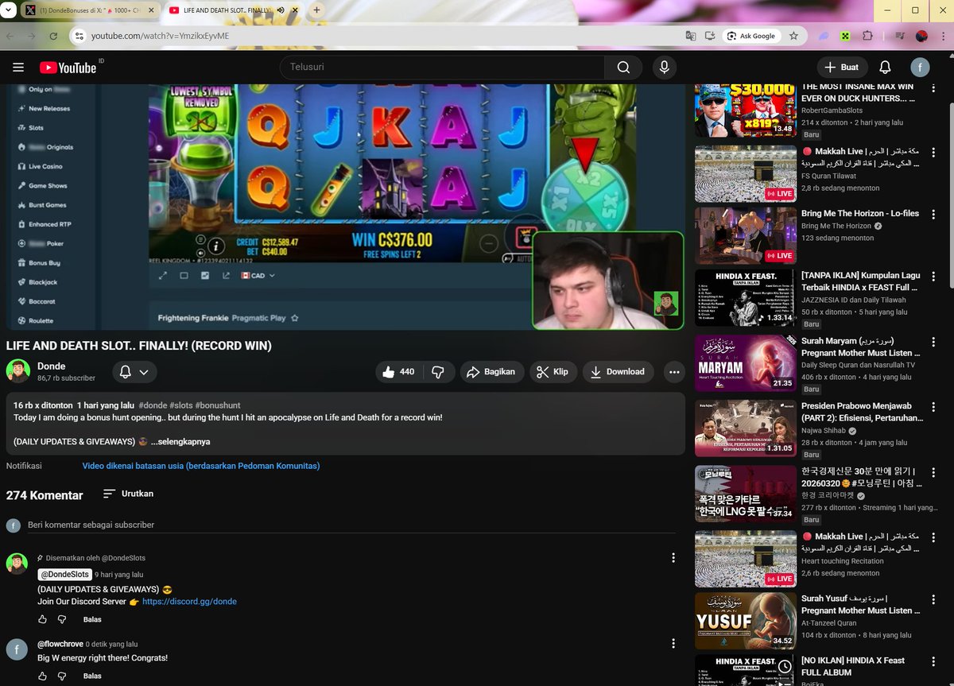Open options for Bring Me The Horizon video
The image size is (954, 686).
(932, 215)
